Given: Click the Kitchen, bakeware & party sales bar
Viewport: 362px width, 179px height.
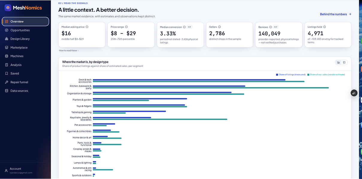Looking at the screenshot, I should (x=211, y=88).
